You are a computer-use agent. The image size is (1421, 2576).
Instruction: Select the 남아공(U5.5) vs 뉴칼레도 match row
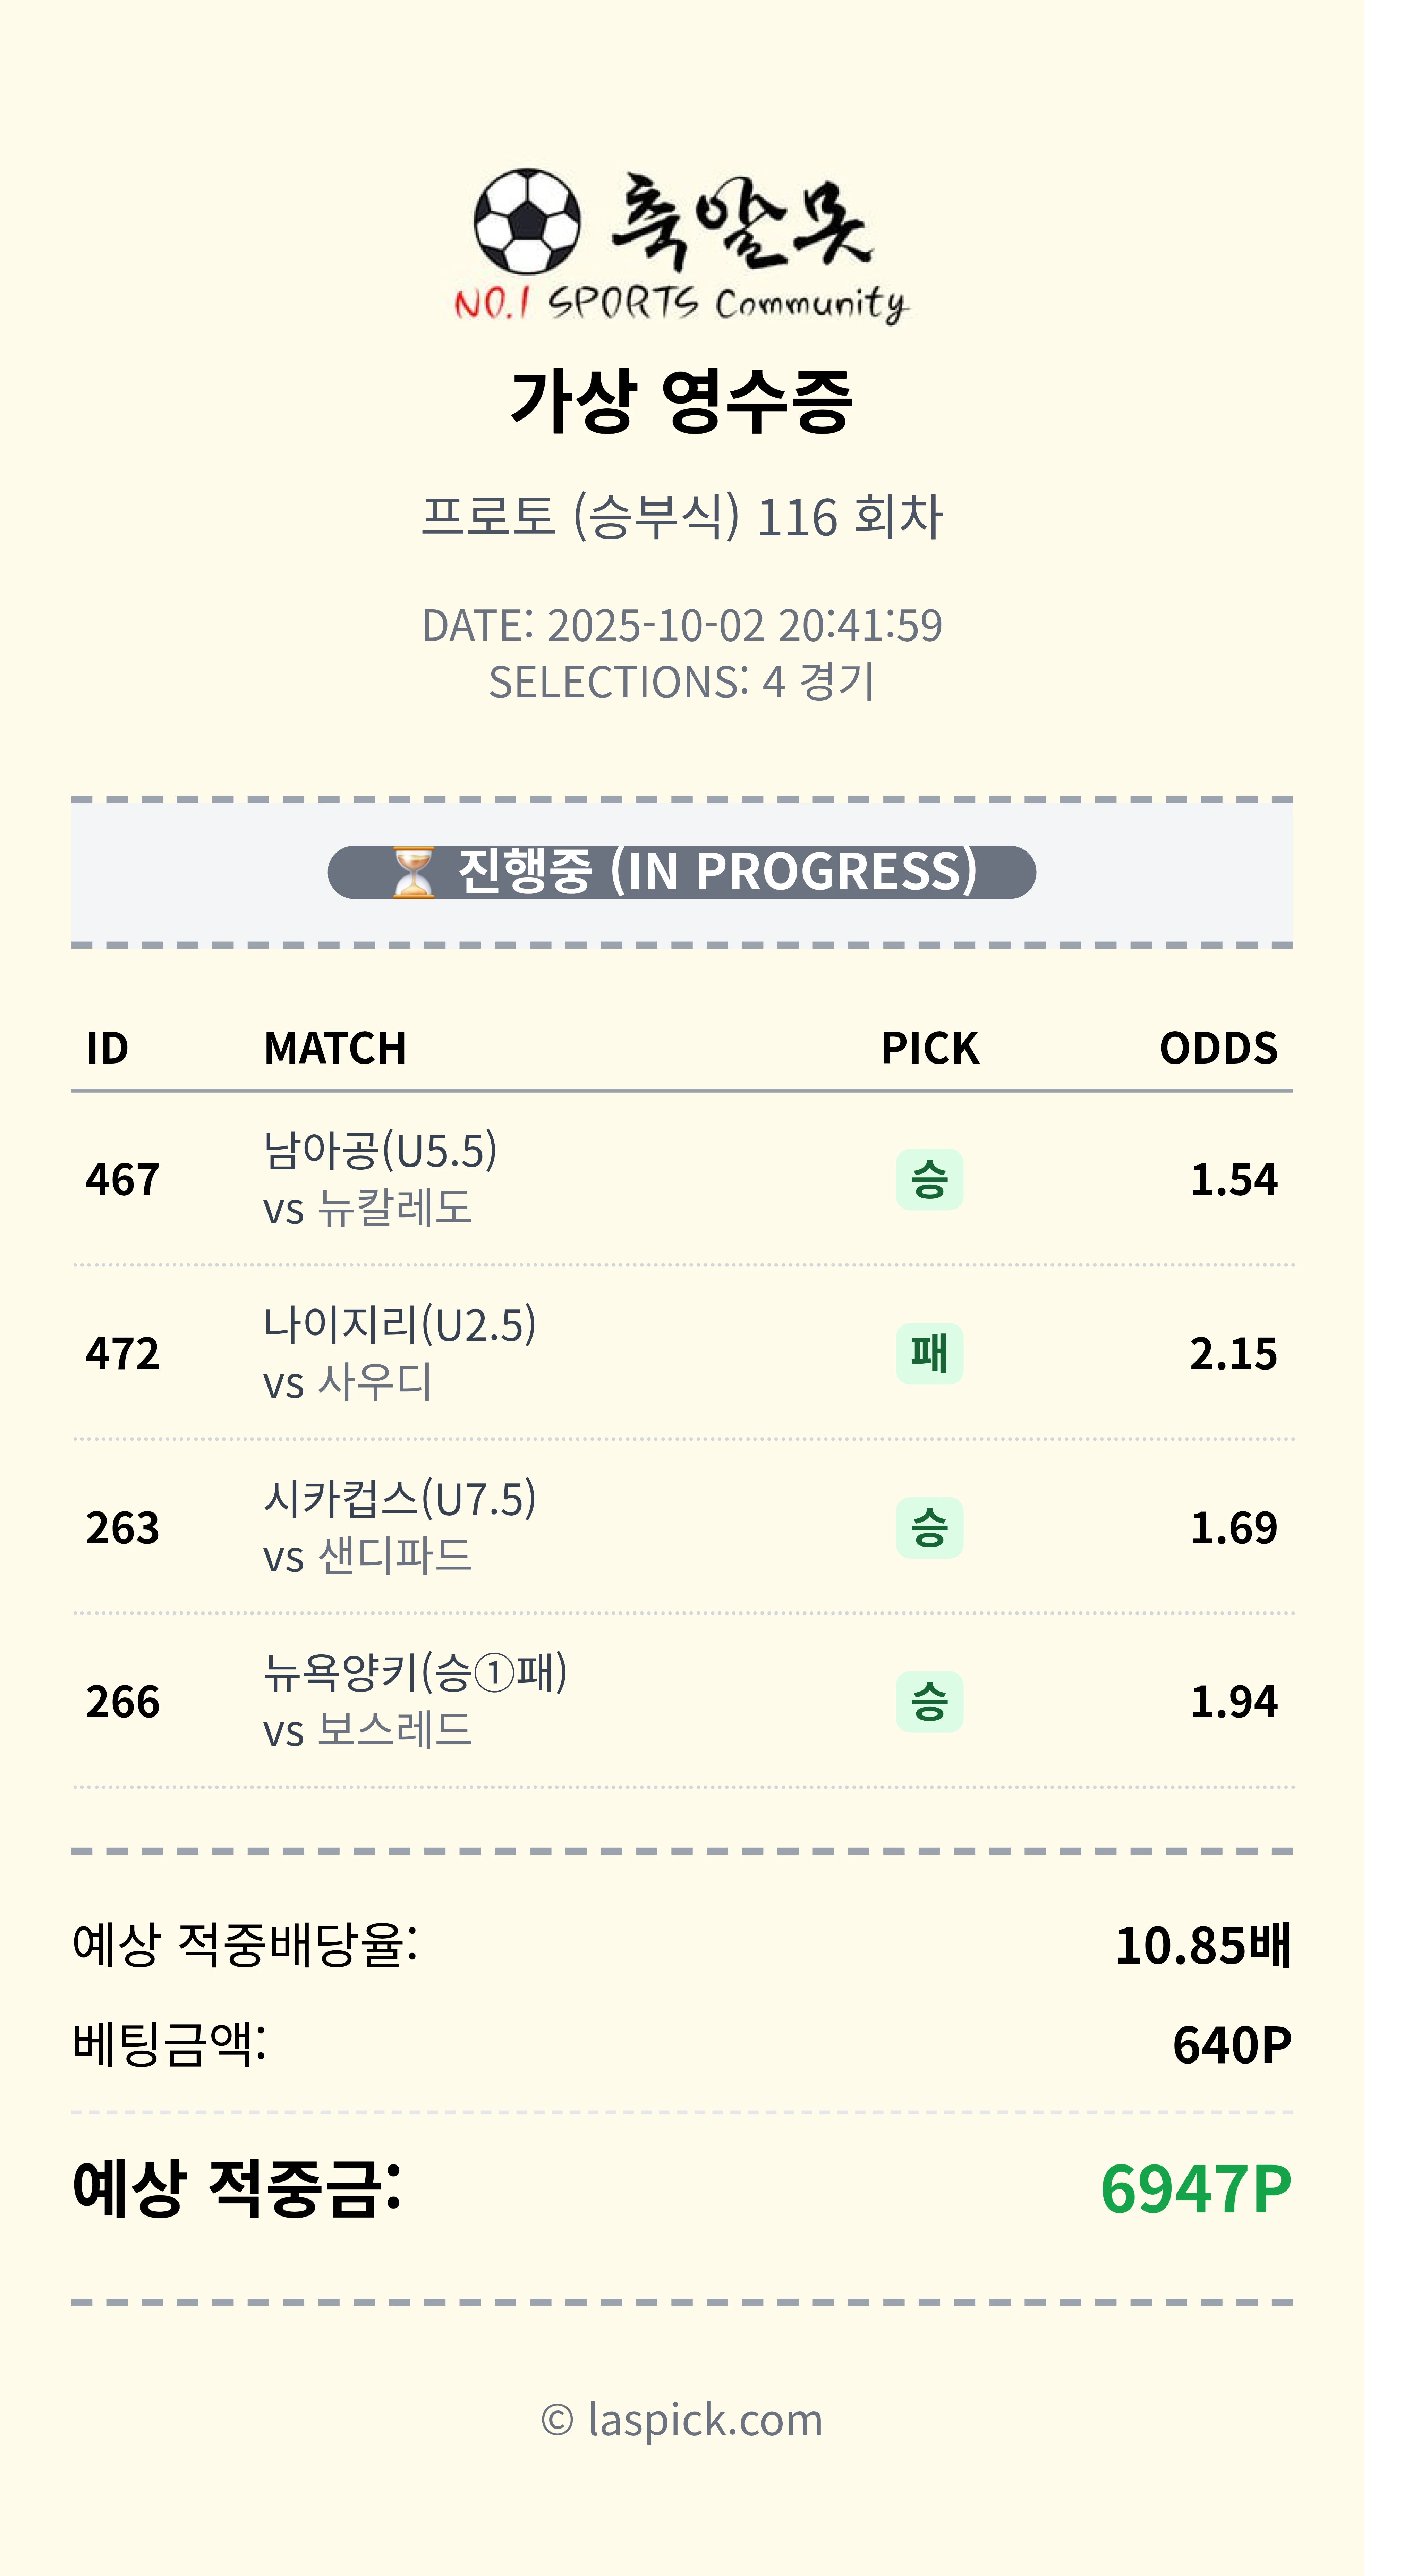[x=380, y=1179]
